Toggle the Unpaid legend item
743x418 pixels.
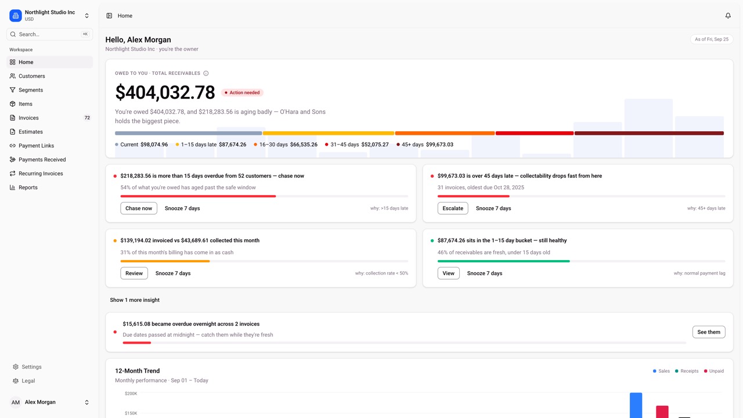(x=714, y=371)
